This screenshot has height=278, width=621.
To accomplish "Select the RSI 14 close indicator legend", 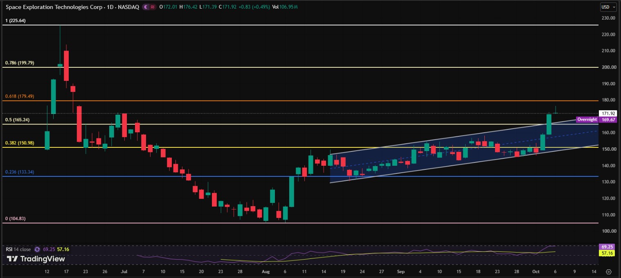I will tap(19, 249).
